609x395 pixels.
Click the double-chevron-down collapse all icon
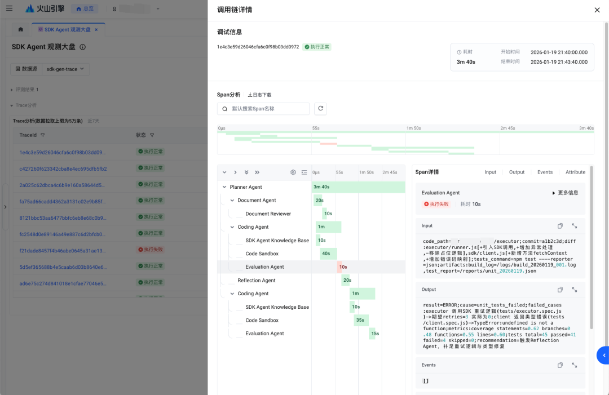click(x=246, y=172)
